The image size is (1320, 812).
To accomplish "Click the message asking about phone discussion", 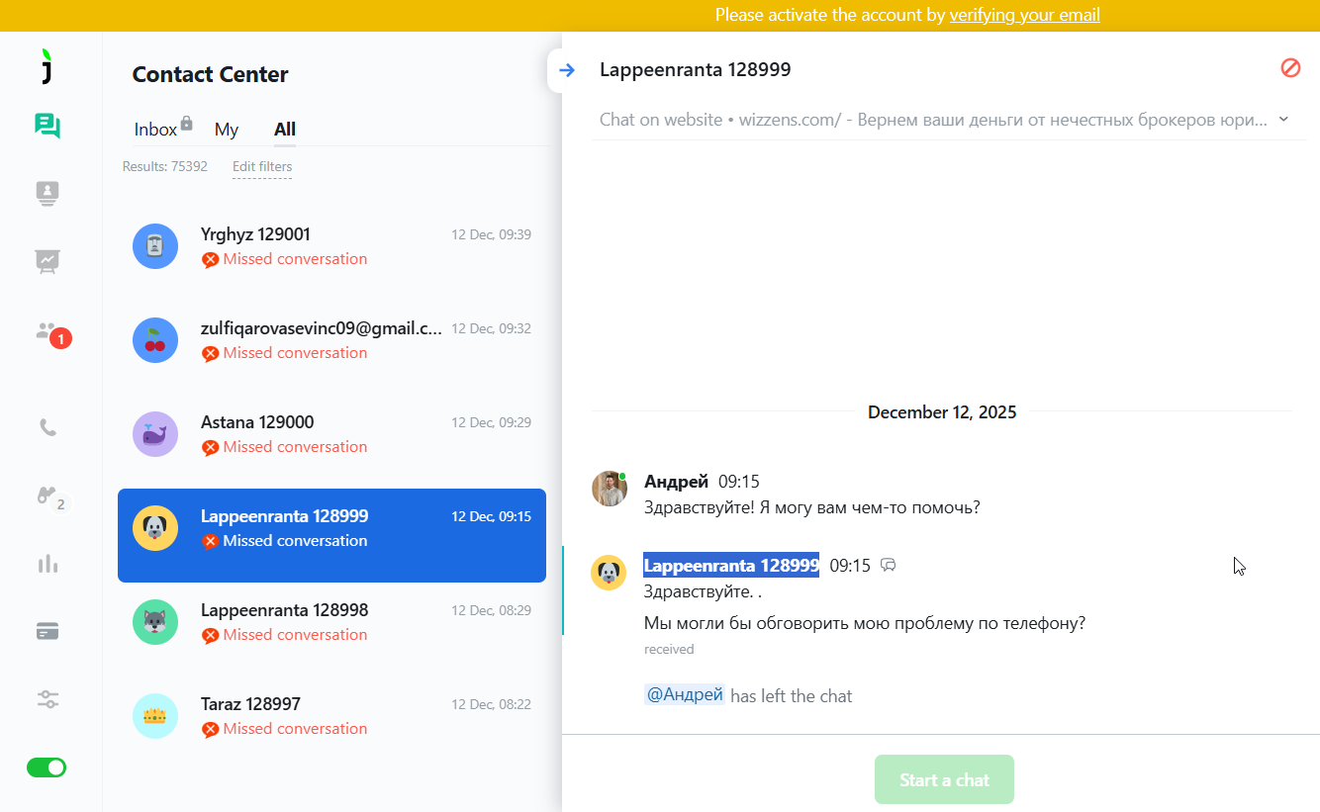I will tap(865, 624).
